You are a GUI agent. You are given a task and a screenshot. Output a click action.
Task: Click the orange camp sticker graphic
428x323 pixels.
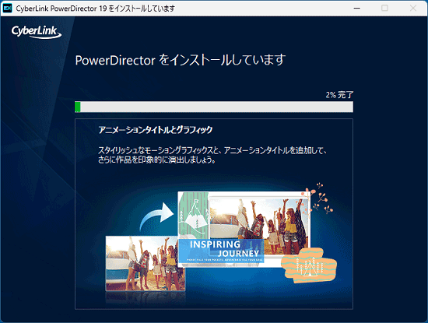coord(309,265)
